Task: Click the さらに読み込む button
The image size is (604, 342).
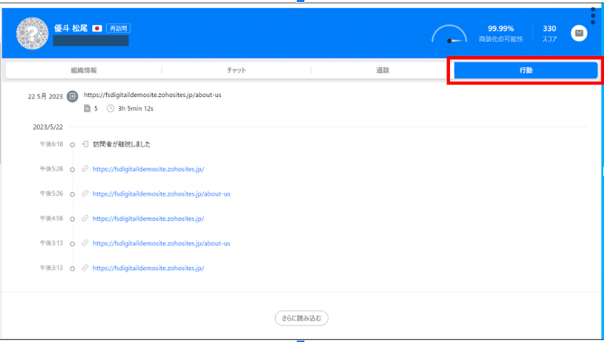Action: pyautogui.click(x=301, y=318)
